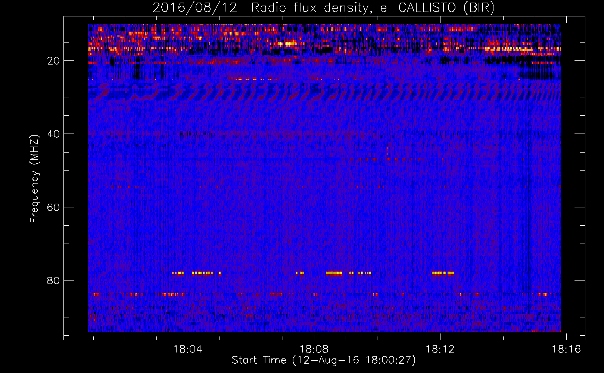
Task: Click the 'Frequency (MHZ)' y-axis label
Action: 34,179
